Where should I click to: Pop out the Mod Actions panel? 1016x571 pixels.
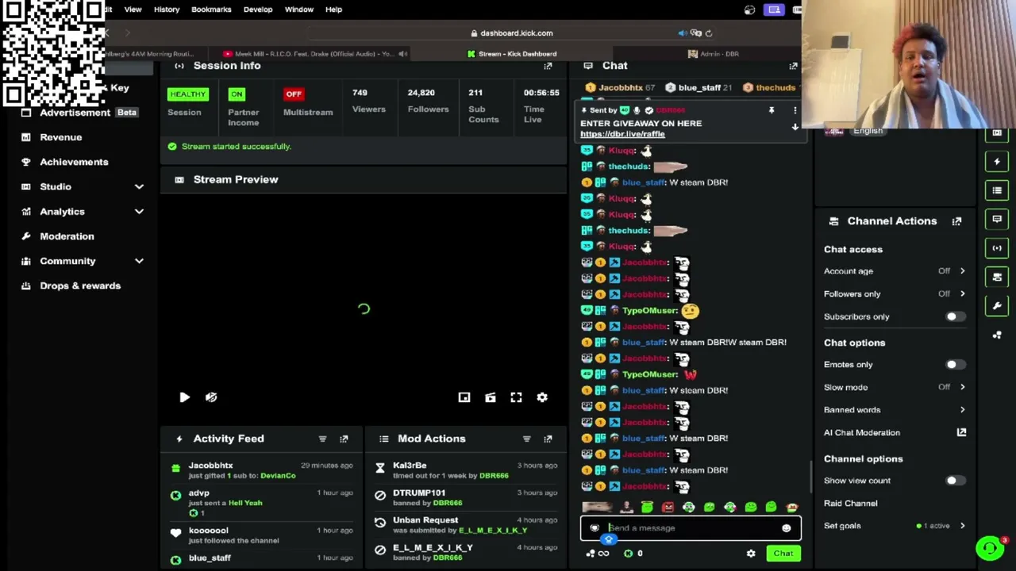(x=548, y=439)
